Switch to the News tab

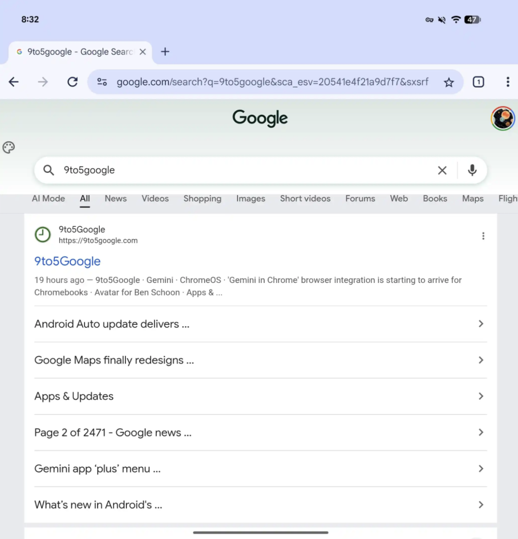[x=115, y=199]
